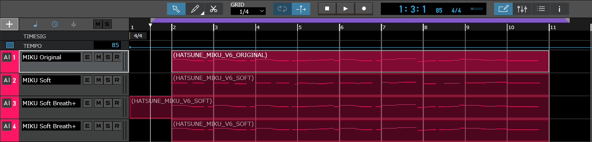592x142 pixels.
Task: Click the tempo 85 in transport display
Action: pos(439,10)
